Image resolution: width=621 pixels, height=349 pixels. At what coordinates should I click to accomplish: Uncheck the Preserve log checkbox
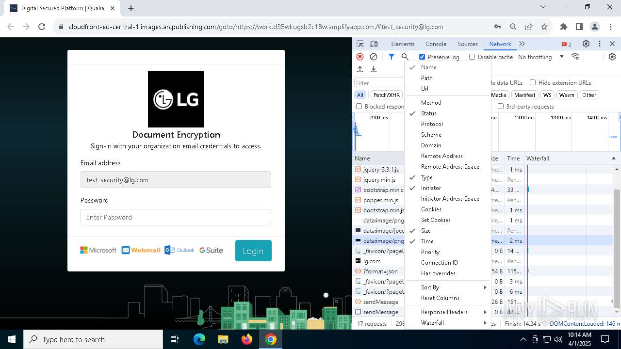[x=422, y=57]
